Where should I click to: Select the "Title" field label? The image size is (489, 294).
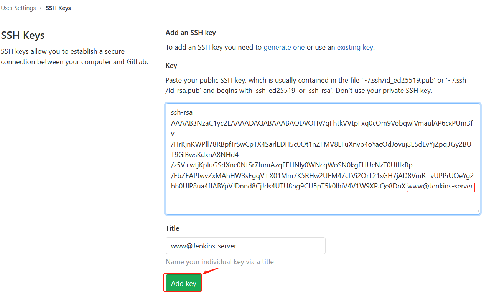point(172,228)
